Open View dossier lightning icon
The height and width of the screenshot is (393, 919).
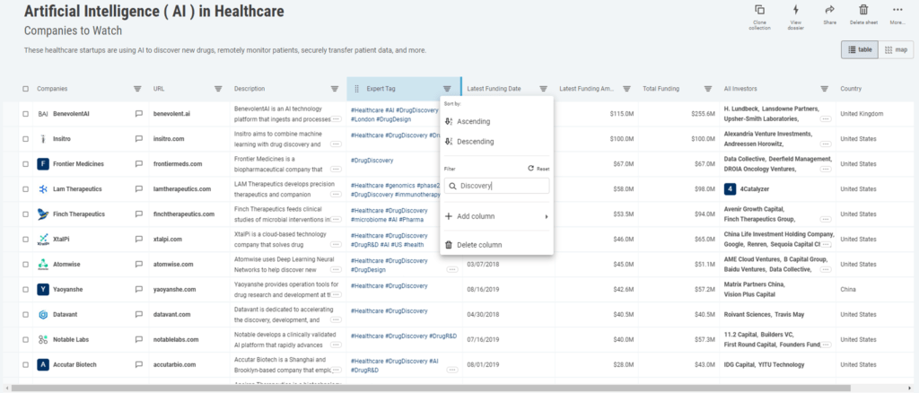[x=795, y=10]
